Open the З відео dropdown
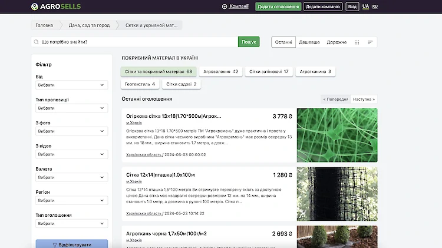Viewport: 442px width, 248px height. (x=71, y=154)
